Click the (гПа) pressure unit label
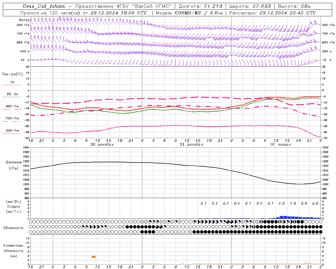Screen dimensions: 336x269 (13, 168)
